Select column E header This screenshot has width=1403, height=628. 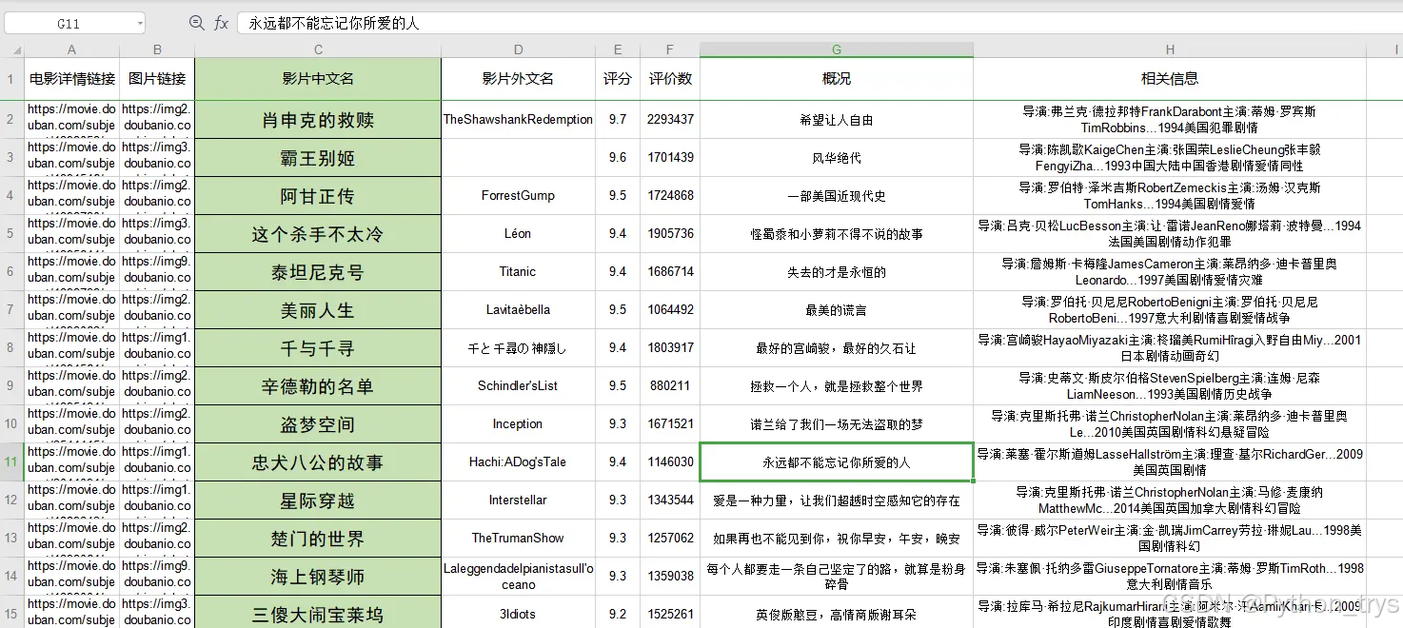pyautogui.click(x=618, y=49)
